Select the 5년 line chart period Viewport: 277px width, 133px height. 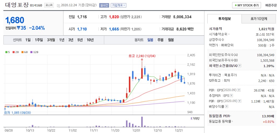(80, 40)
